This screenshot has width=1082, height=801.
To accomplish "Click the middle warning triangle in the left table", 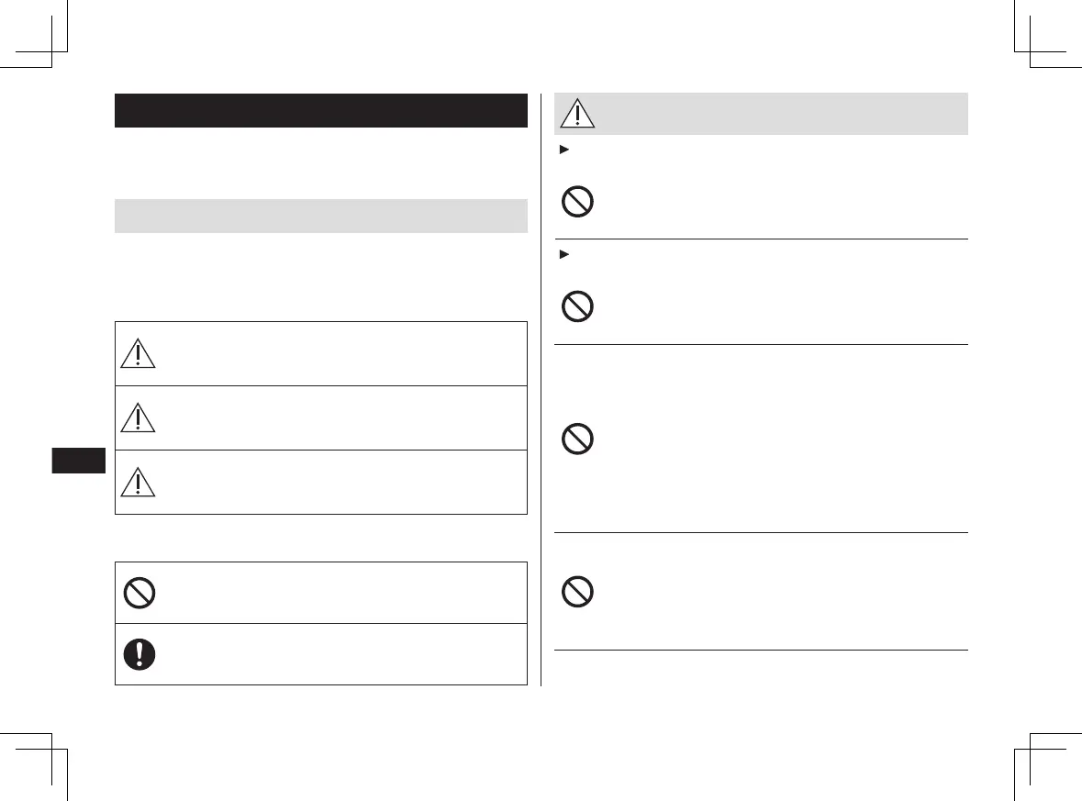I will (138, 417).
